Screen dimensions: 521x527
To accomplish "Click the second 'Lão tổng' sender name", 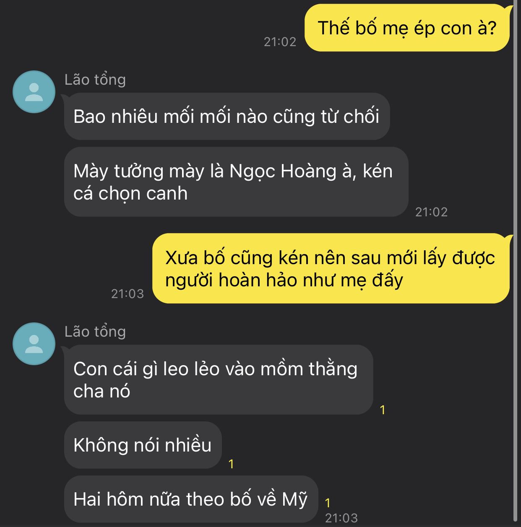I will coord(95,332).
